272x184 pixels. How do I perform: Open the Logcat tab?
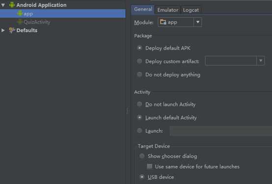click(x=191, y=10)
